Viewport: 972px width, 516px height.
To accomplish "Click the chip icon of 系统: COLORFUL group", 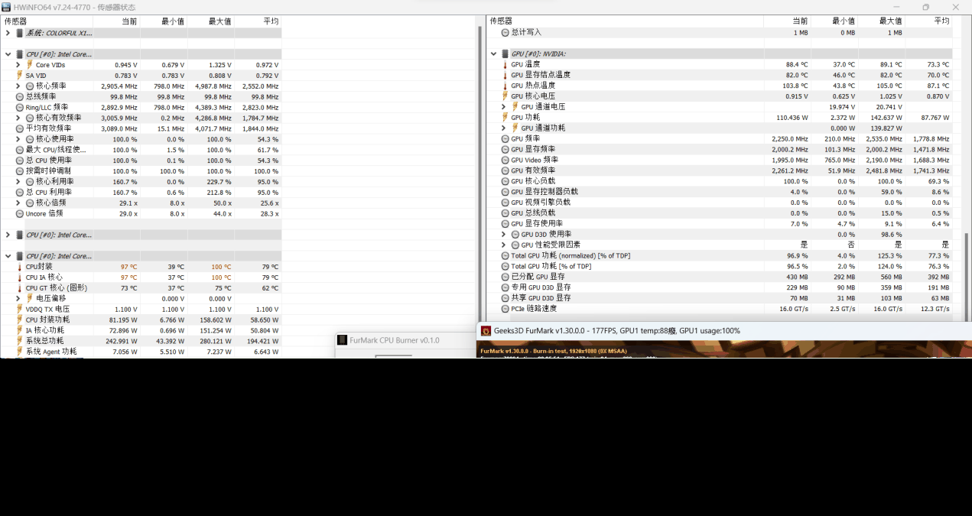I will (x=19, y=33).
